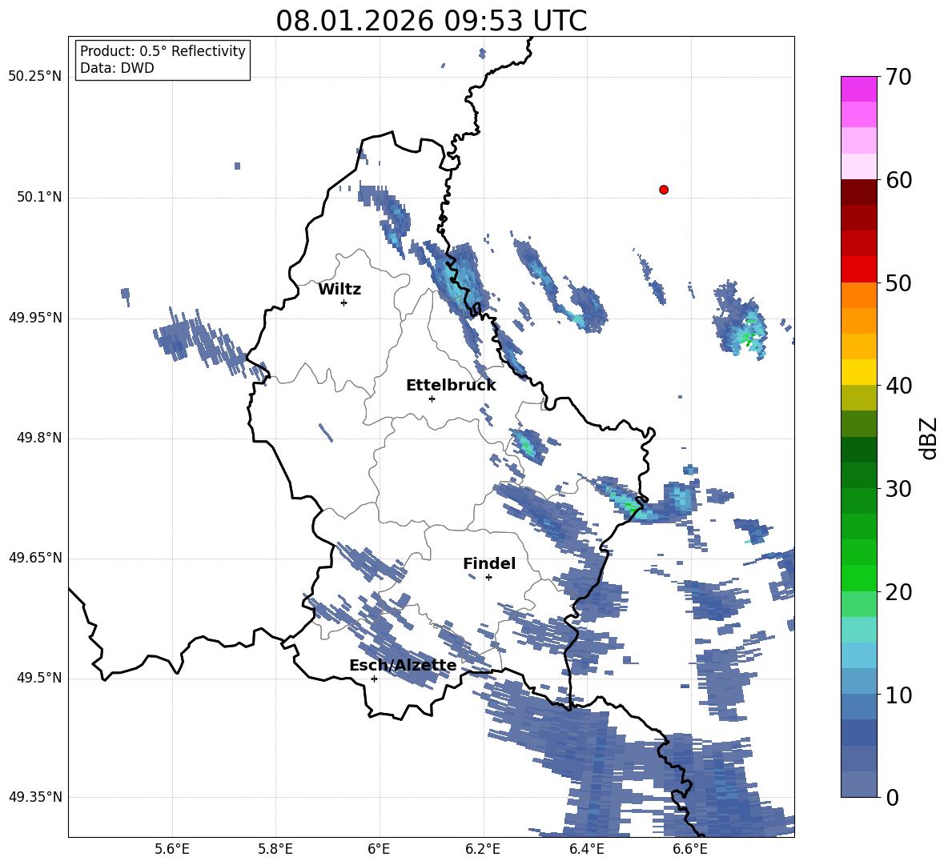Screen dimensions: 948x865
Task: Pick the orange colorbar swatch below 50
Action: click(x=858, y=295)
